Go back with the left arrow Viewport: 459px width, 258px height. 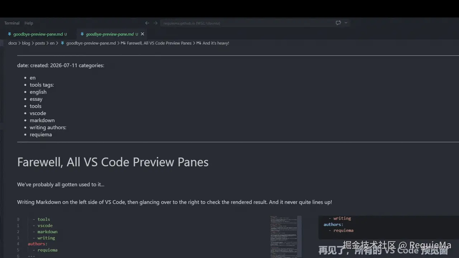147,23
